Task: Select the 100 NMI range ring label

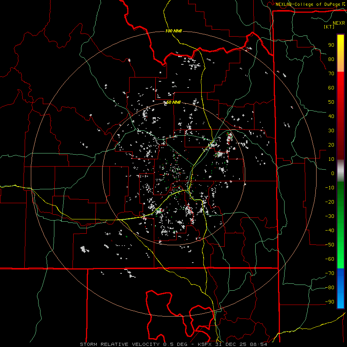Action: pos(173,31)
